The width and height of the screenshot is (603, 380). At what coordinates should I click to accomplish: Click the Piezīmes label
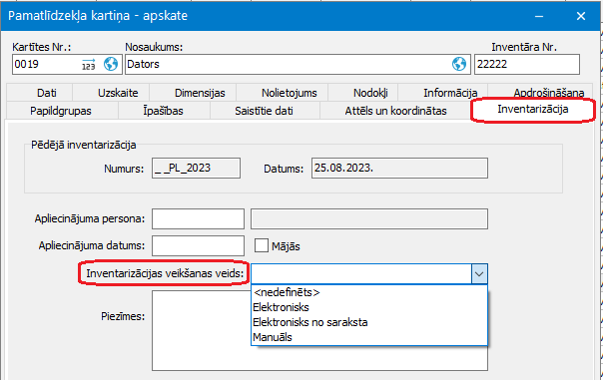[123, 316]
